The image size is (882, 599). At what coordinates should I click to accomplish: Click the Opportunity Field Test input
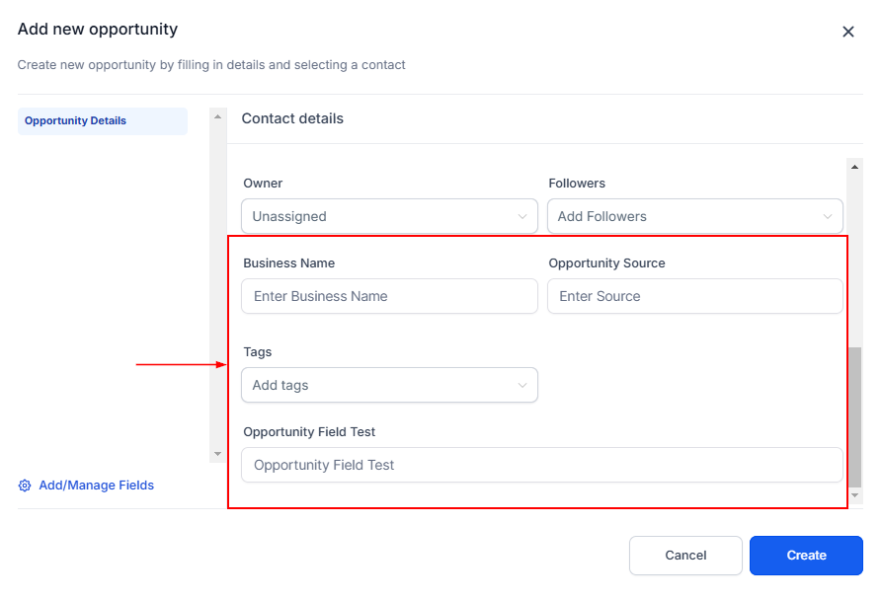pos(541,465)
